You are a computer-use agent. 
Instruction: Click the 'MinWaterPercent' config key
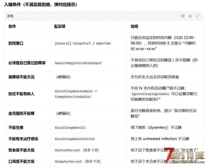(68, 162)
